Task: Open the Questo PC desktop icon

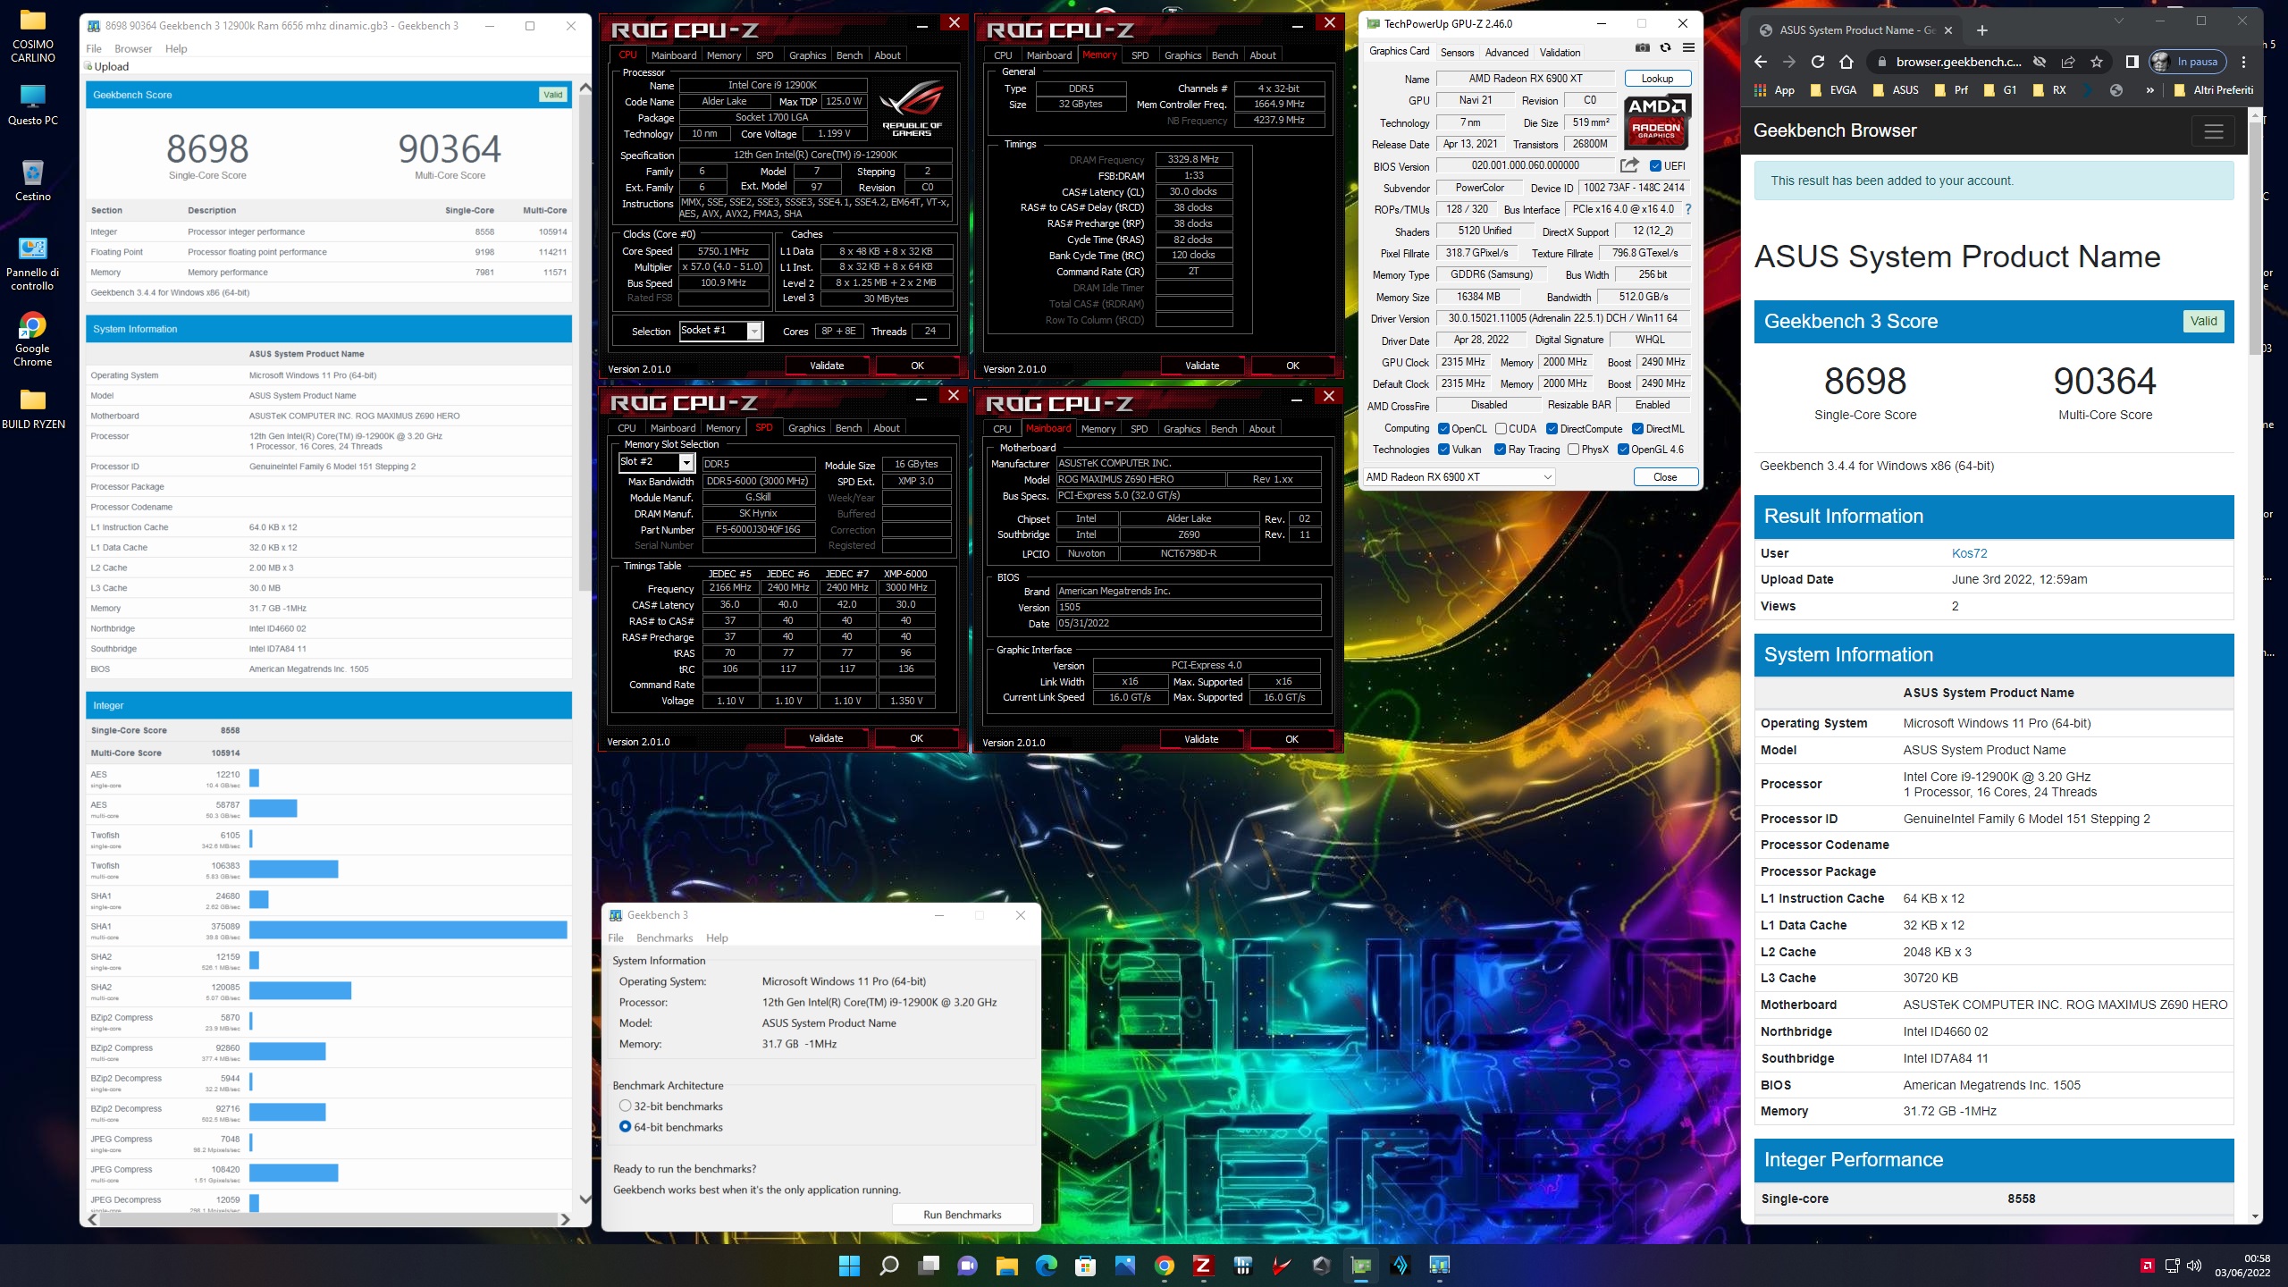Action: (x=33, y=105)
